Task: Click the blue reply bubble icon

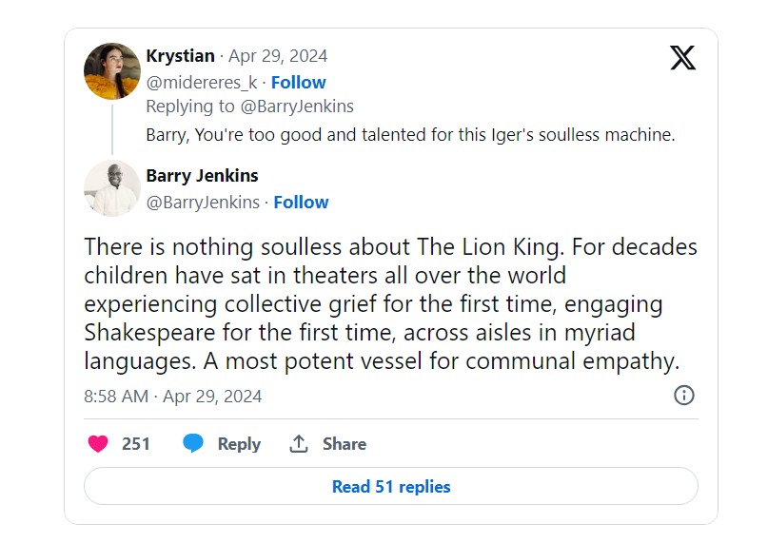Action: (194, 444)
